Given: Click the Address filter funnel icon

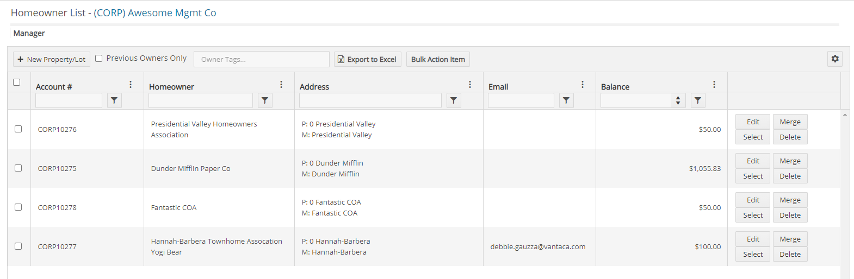Looking at the screenshot, I should [x=454, y=100].
